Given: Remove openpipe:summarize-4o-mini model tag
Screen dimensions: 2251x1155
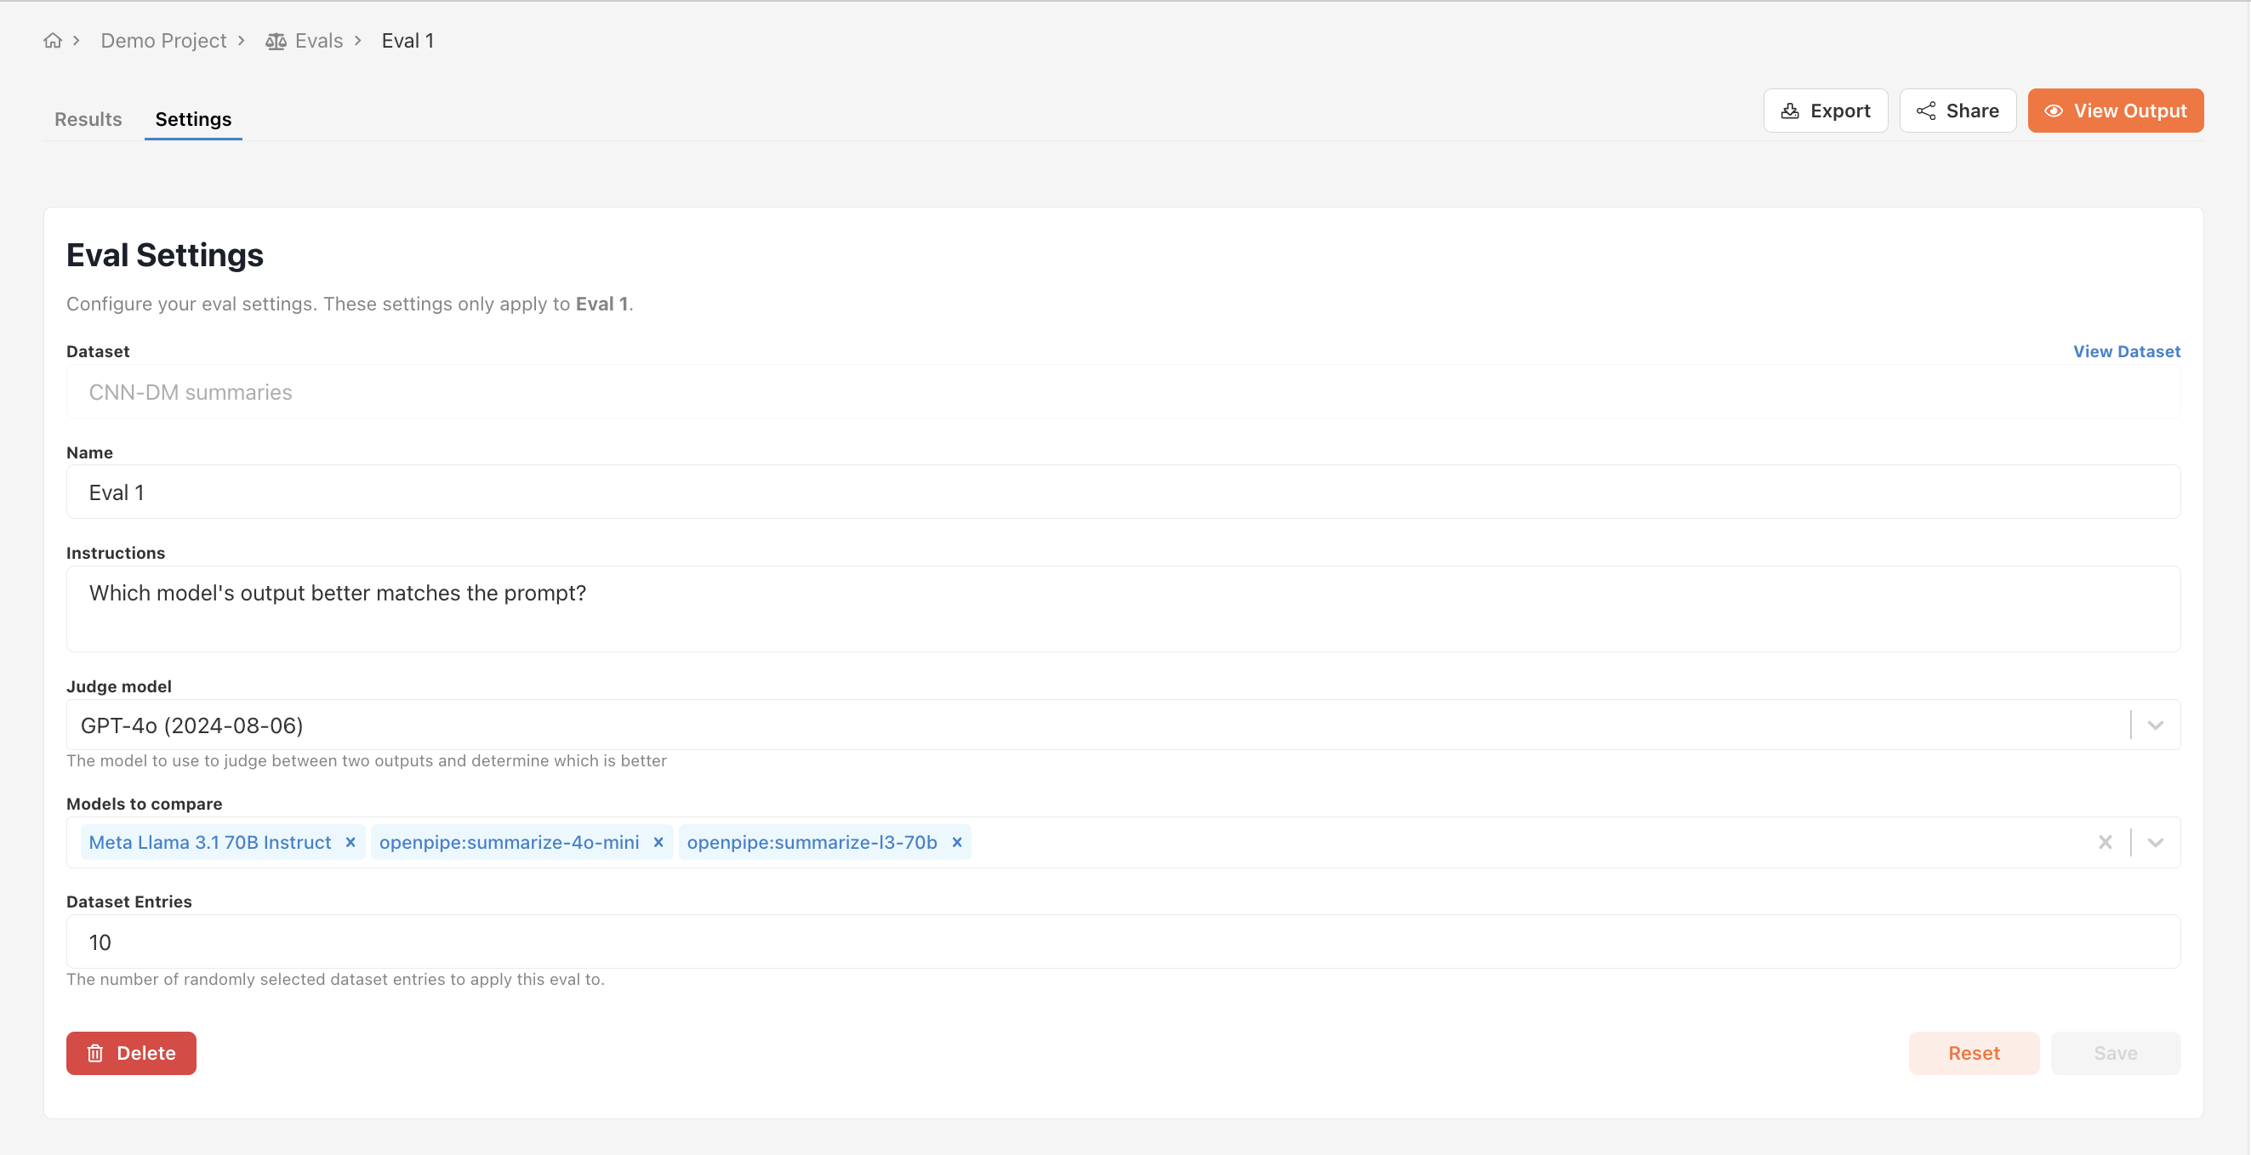Looking at the screenshot, I should point(658,842).
